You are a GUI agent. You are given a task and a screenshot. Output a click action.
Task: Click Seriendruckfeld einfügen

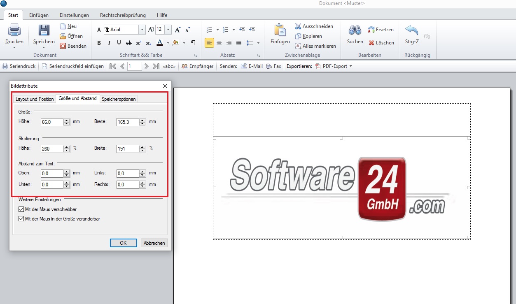point(72,66)
